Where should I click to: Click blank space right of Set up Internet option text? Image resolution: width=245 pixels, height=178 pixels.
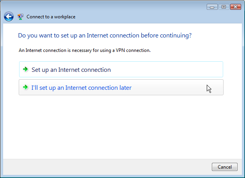point(166,69)
